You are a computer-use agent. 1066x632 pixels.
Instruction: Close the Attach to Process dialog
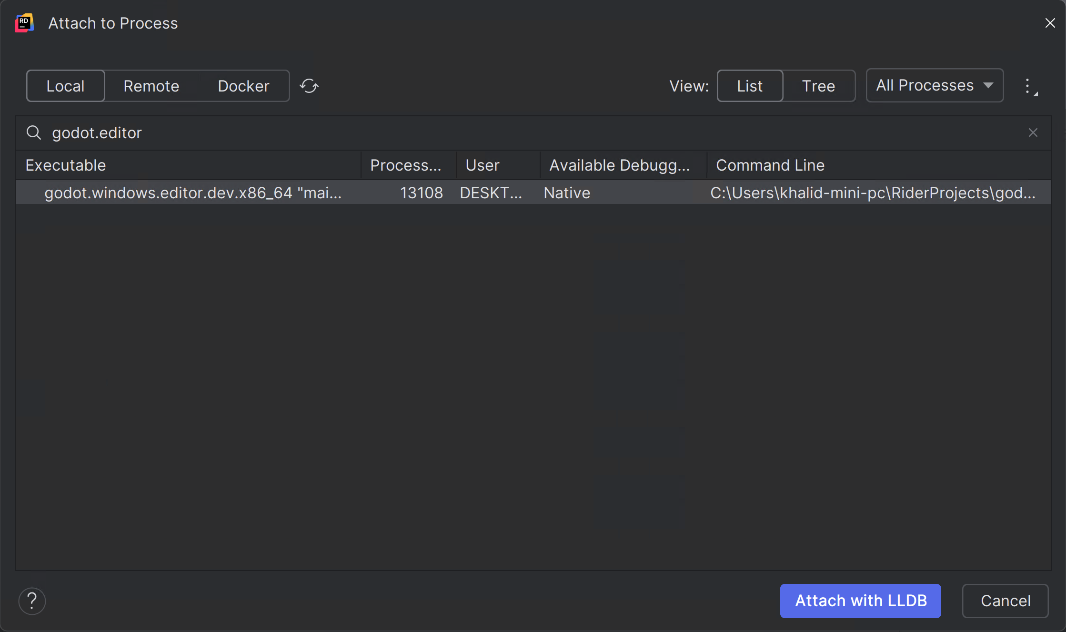click(x=1050, y=22)
